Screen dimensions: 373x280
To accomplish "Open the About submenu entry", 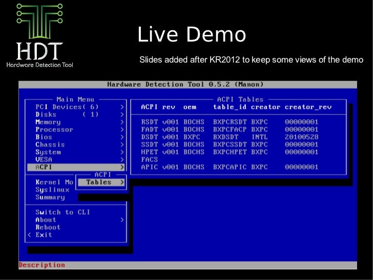I will [76, 220].
